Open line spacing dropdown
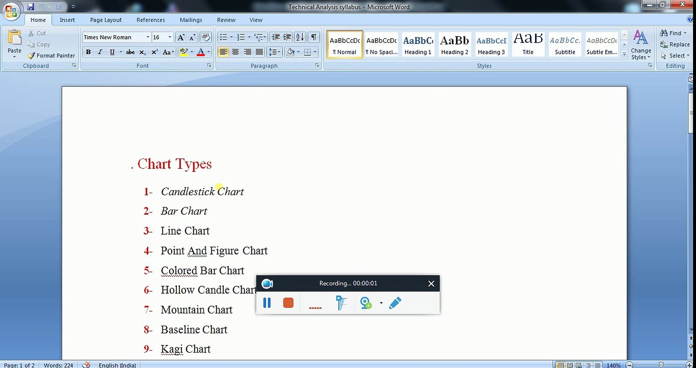 click(275, 52)
